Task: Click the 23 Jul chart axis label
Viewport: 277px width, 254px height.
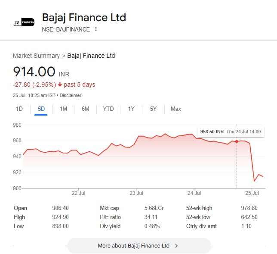Action: point(136,192)
